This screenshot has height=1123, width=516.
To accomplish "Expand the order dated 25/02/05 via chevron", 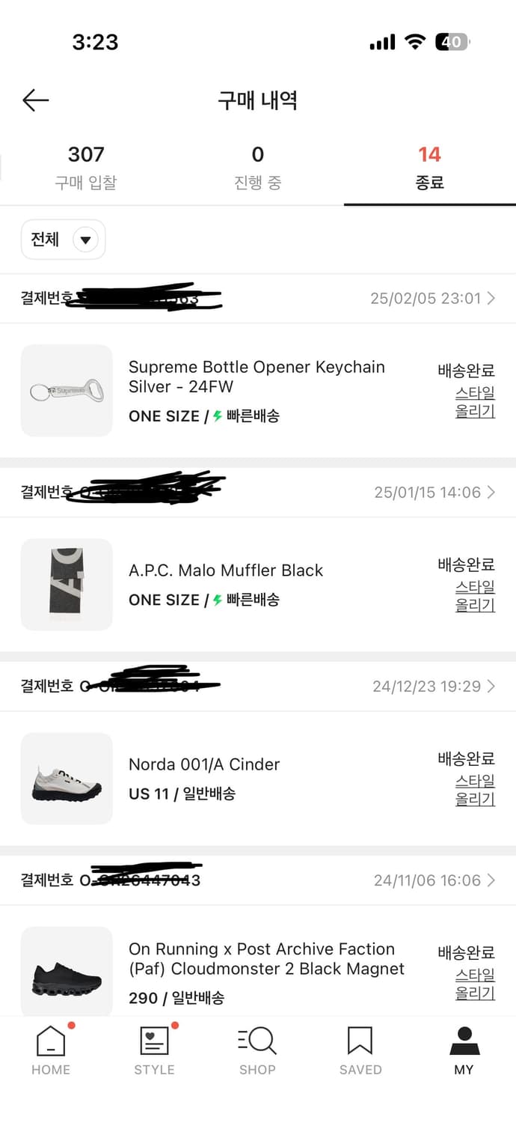I will [492, 297].
